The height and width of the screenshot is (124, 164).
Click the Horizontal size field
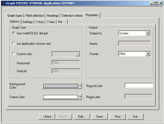(x=66, y=63)
